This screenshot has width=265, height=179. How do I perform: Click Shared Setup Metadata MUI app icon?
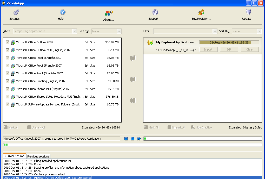point(13,97)
